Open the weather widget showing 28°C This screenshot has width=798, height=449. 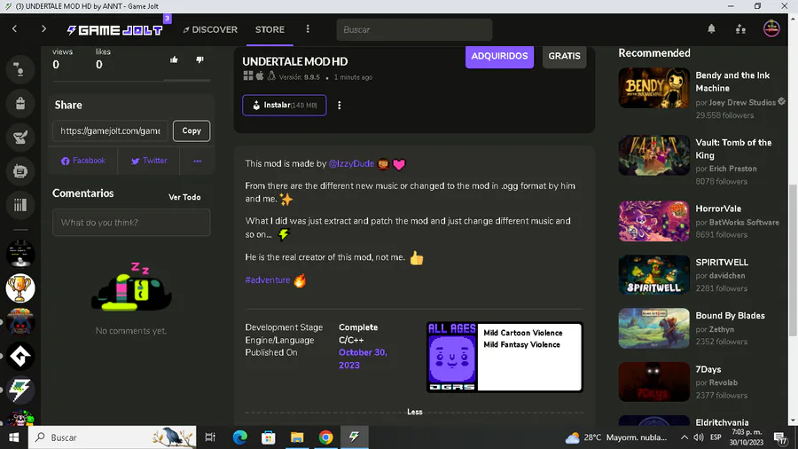(x=616, y=437)
